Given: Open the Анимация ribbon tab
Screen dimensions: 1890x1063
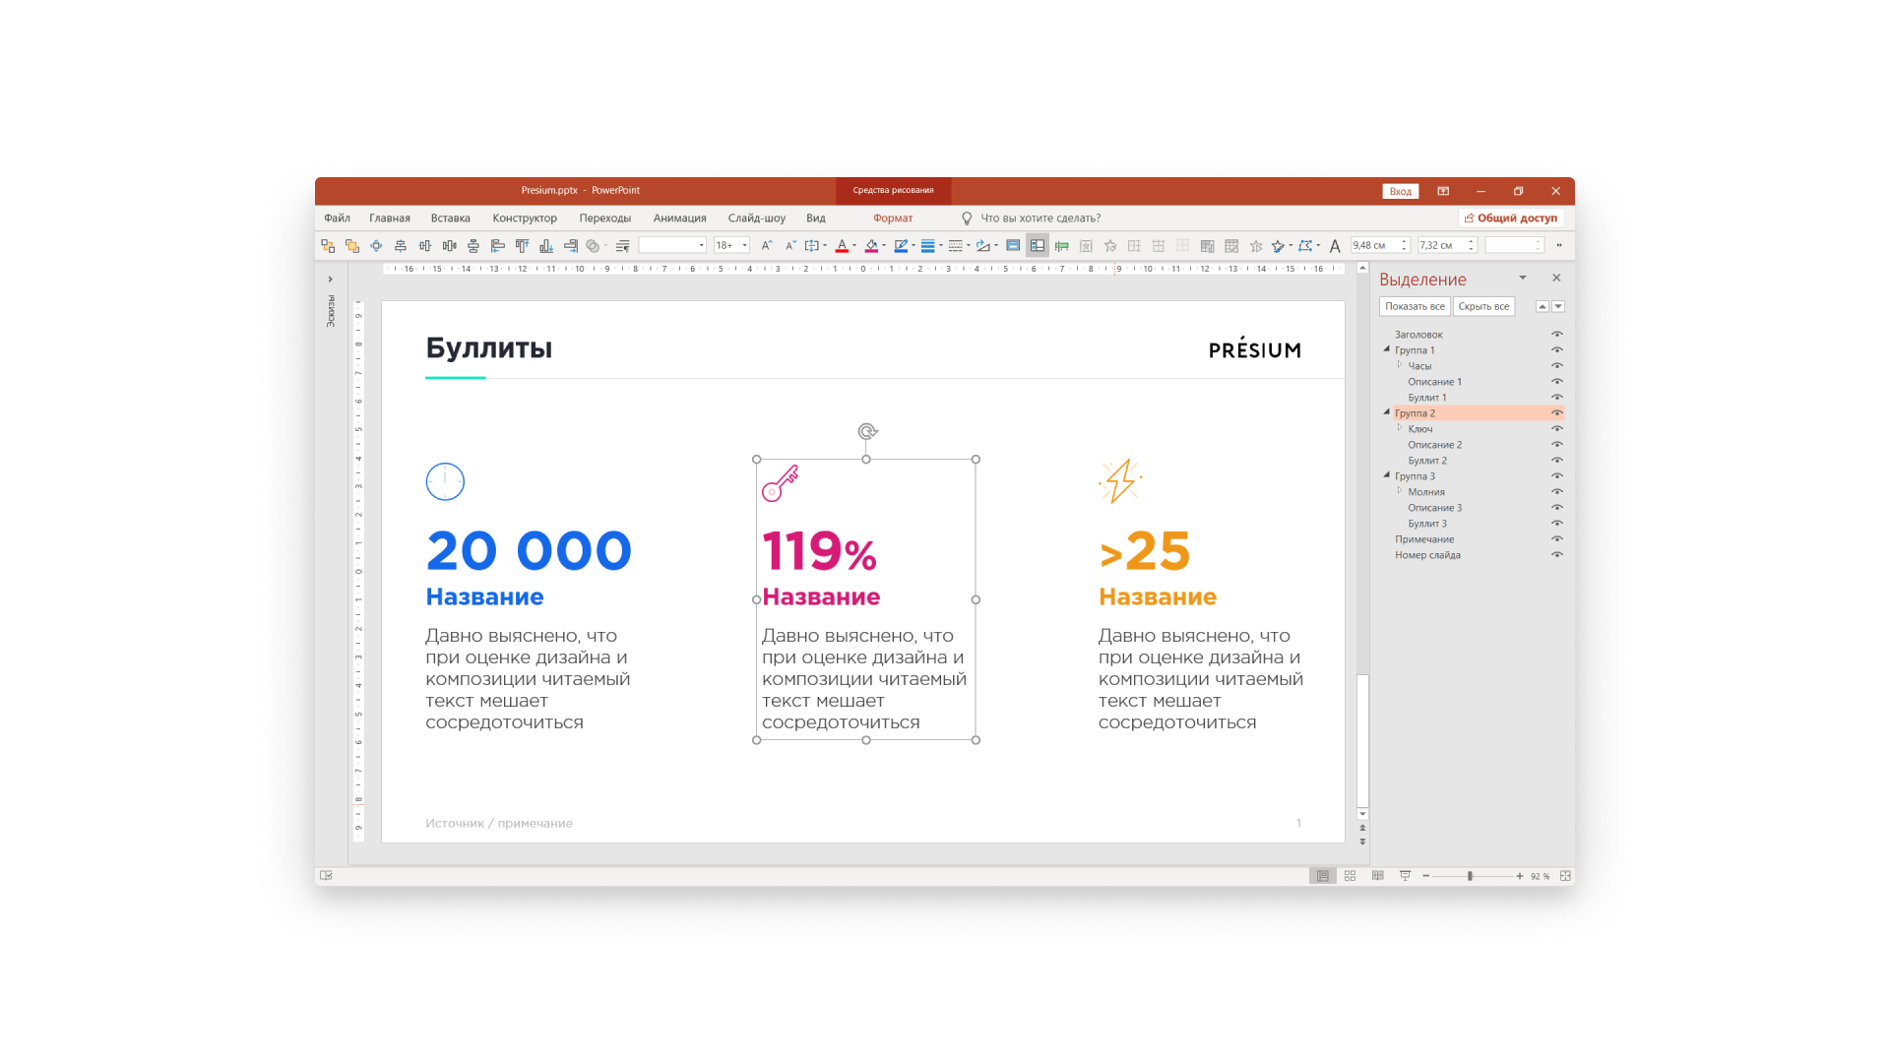Looking at the screenshot, I should pos(679,219).
